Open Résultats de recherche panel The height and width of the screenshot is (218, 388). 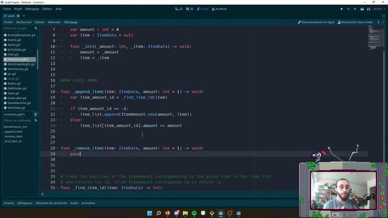tap(51, 203)
